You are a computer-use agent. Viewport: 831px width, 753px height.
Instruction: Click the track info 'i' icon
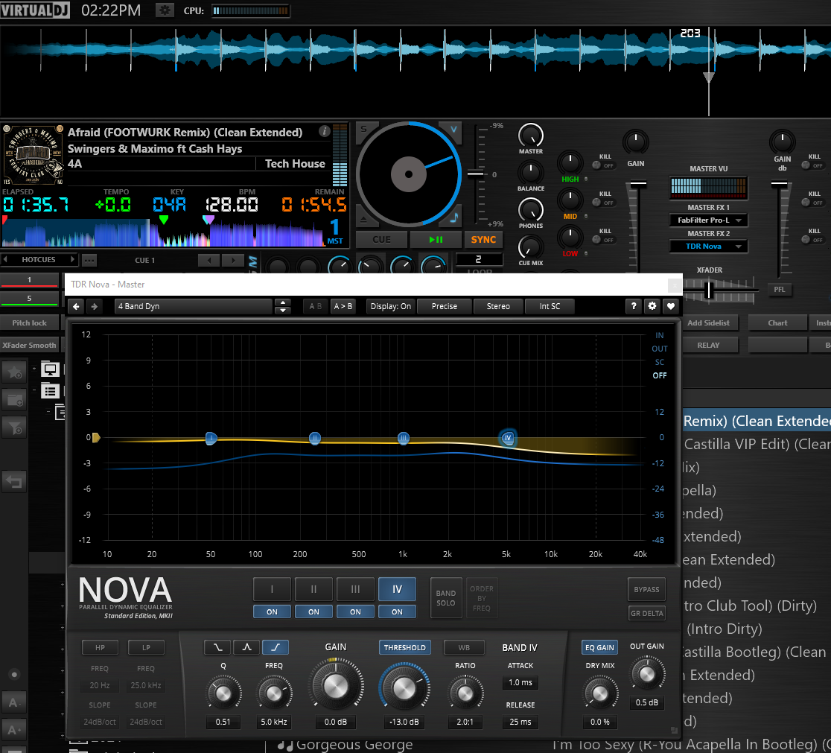(x=325, y=132)
